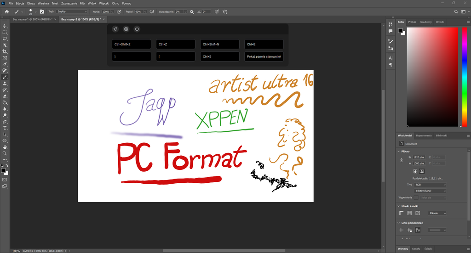Switch to the Kanały tab
The image size is (471, 253).
tap(416, 249)
